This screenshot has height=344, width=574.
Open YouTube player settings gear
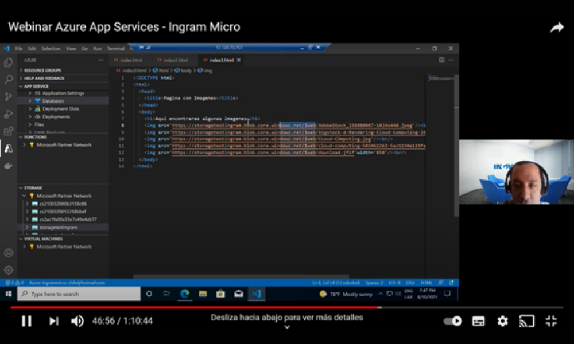[x=502, y=321]
